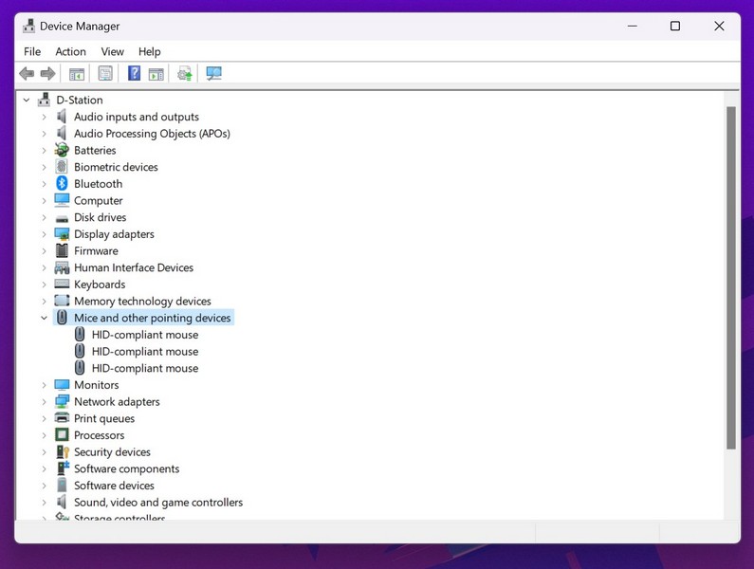Click Show/Hide console tree toolbar icon
The width and height of the screenshot is (754, 569).
click(x=77, y=74)
